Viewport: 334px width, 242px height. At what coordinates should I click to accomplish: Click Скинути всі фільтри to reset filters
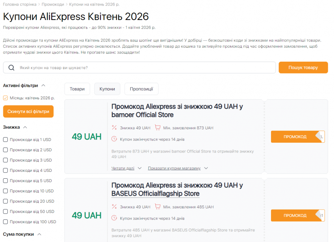point(28,111)
